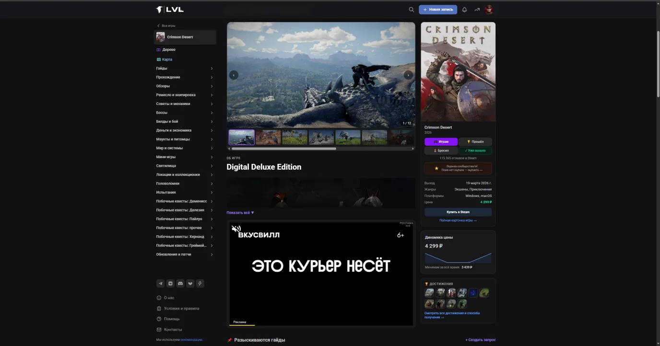Expand description with Показать всё
This screenshot has width=660, height=346.
click(240, 212)
